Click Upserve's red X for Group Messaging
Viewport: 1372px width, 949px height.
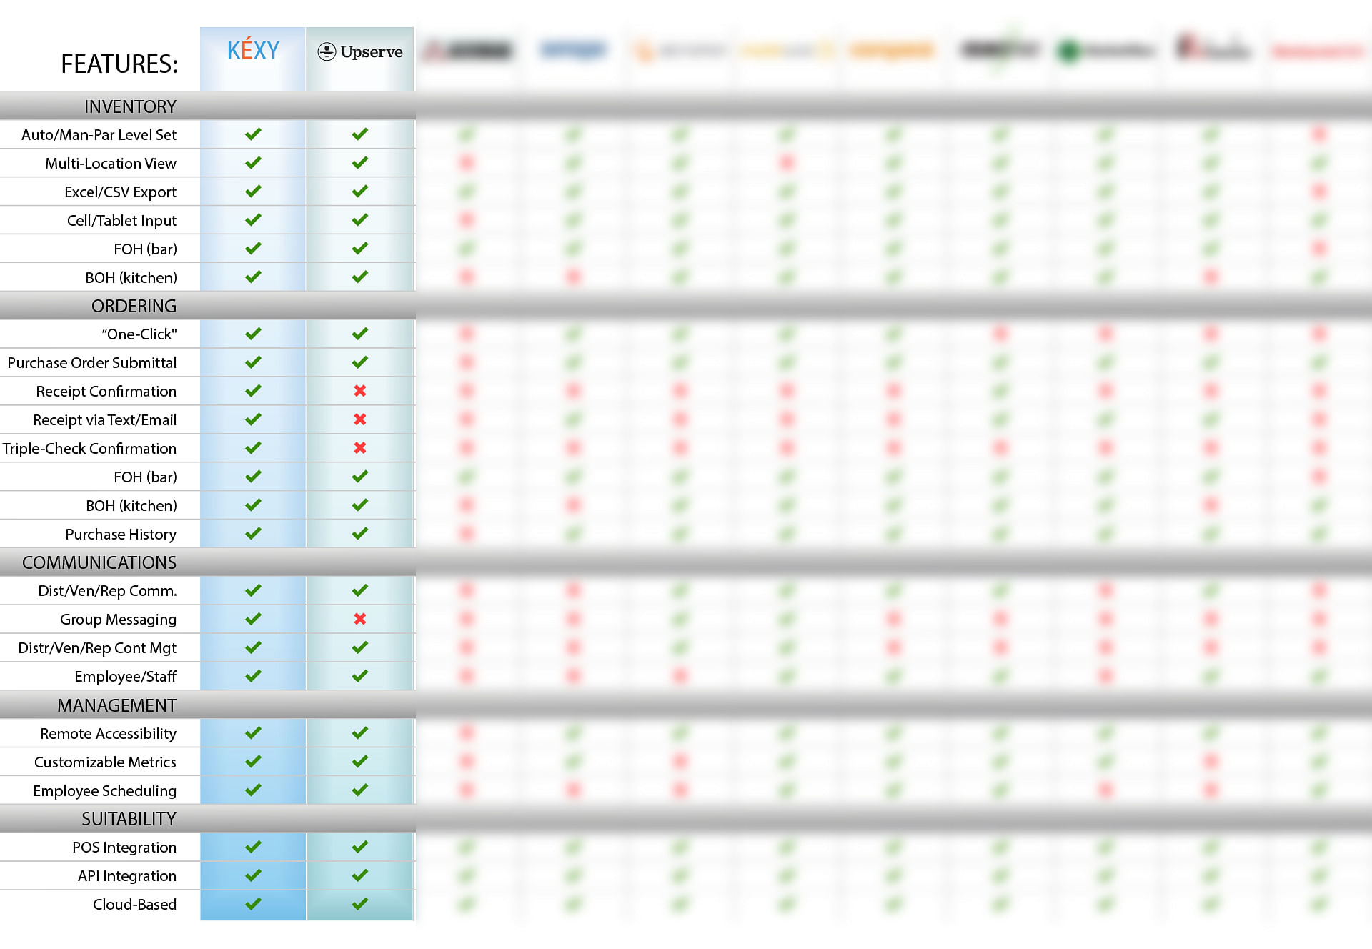(360, 619)
